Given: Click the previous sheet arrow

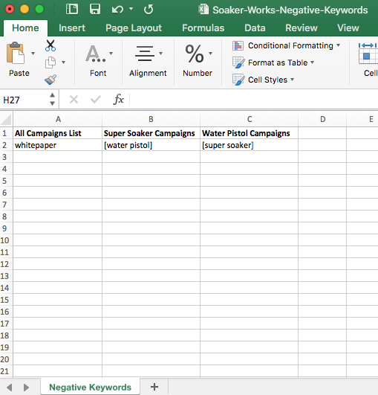Looking at the screenshot, I should [10, 388].
